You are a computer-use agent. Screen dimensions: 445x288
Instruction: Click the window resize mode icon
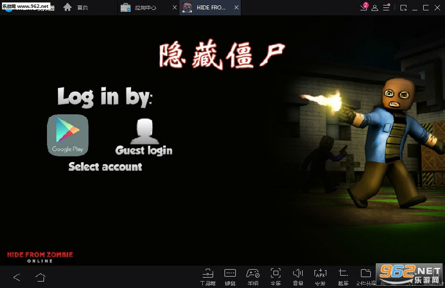pyautogui.click(x=403, y=7)
